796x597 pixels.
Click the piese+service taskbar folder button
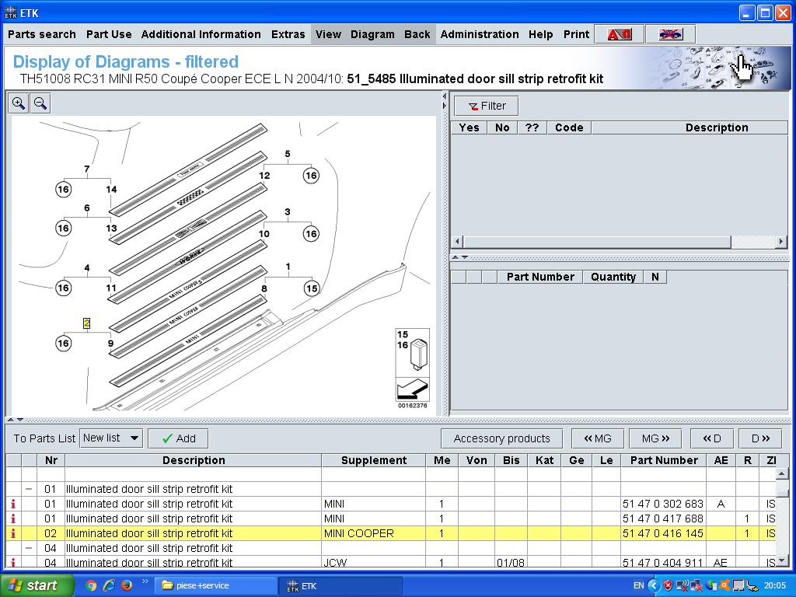coord(217,585)
